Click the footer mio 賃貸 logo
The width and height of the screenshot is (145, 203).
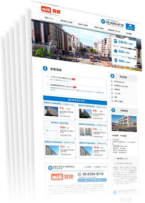point(62,177)
